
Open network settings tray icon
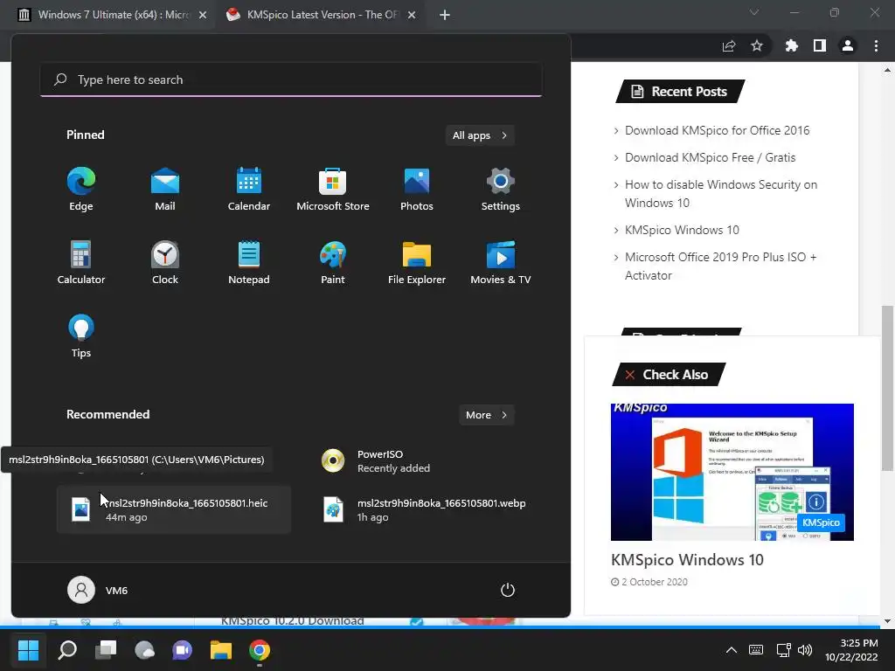783,650
